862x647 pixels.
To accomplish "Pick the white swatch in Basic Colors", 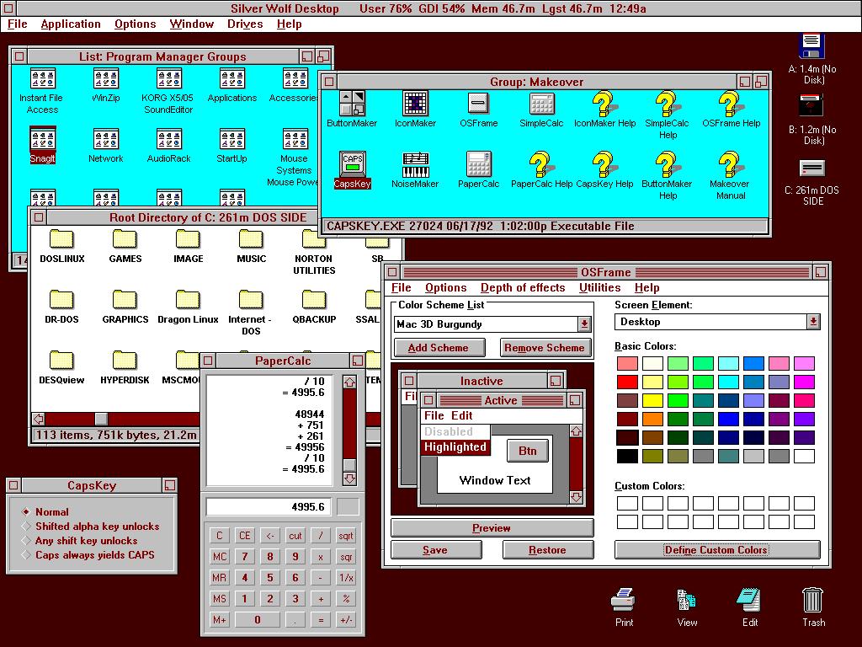I will click(804, 457).
